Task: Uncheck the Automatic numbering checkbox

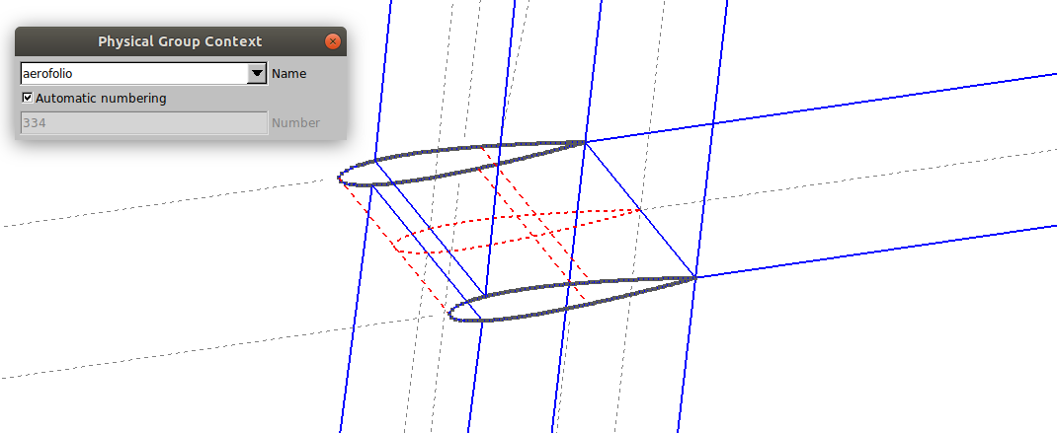Action: (x=28, y=99)
